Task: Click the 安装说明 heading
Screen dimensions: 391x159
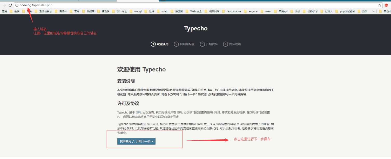Action: (126, 81)
